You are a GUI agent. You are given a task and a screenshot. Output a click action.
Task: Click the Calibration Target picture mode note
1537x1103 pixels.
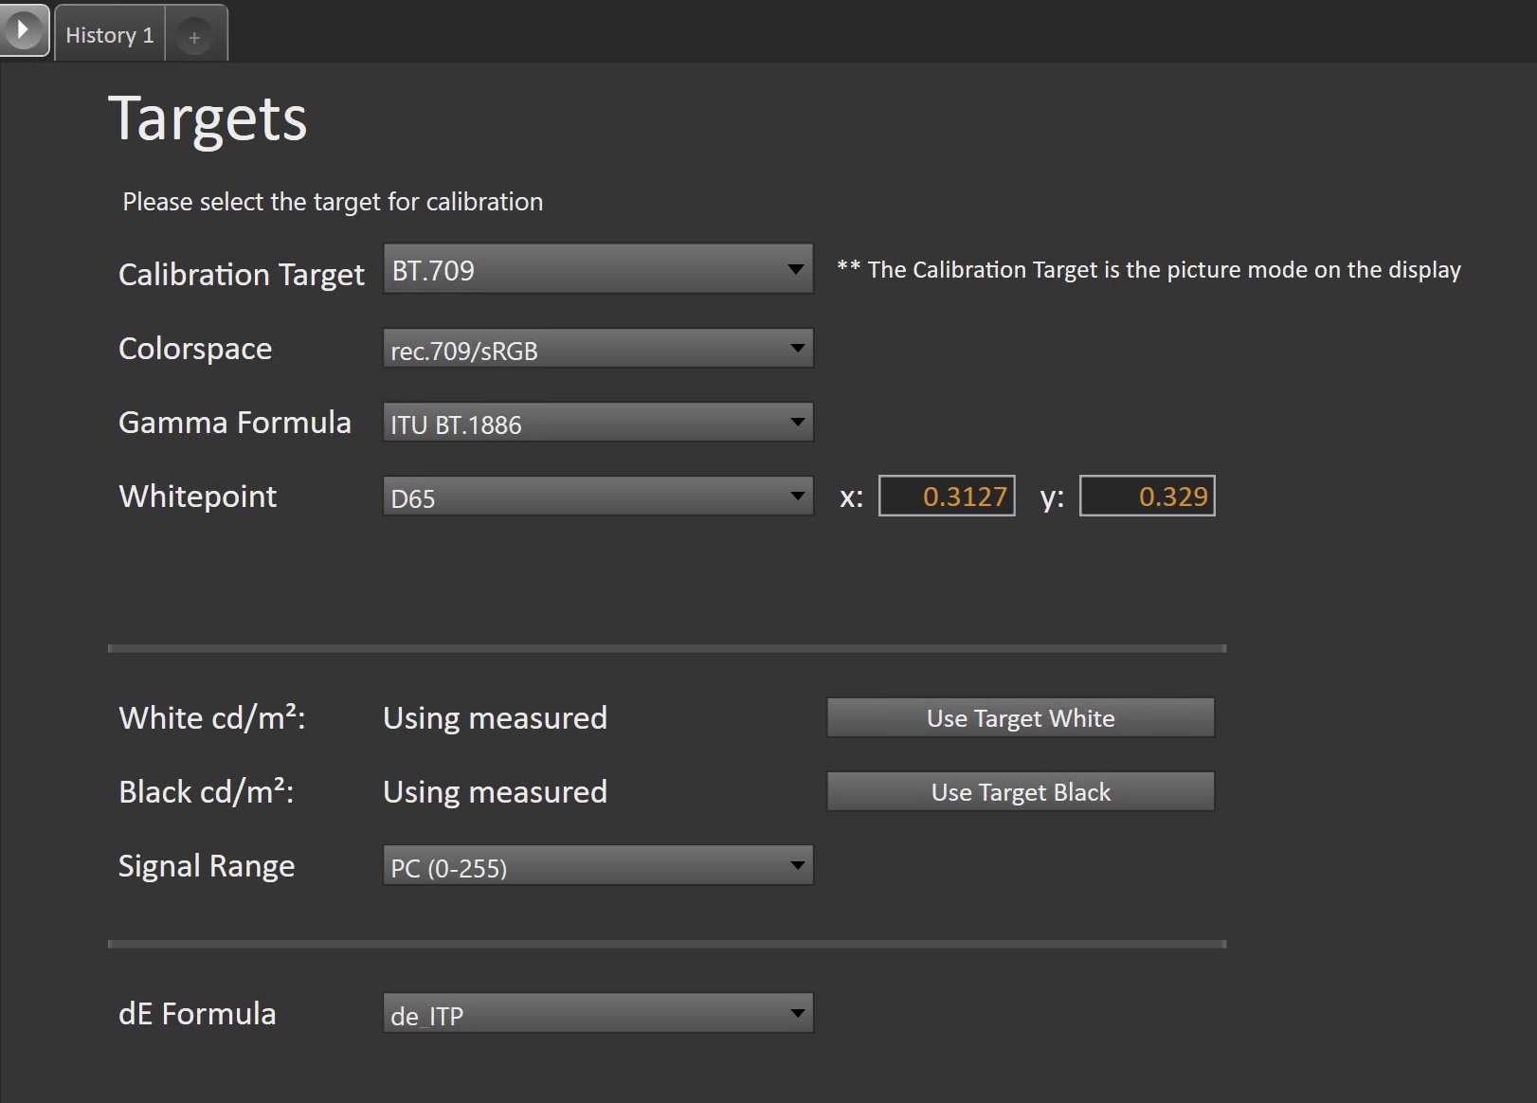[1148, 270]
